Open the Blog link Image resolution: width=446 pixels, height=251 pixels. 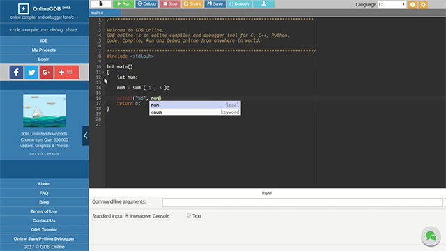coord(44,202)
